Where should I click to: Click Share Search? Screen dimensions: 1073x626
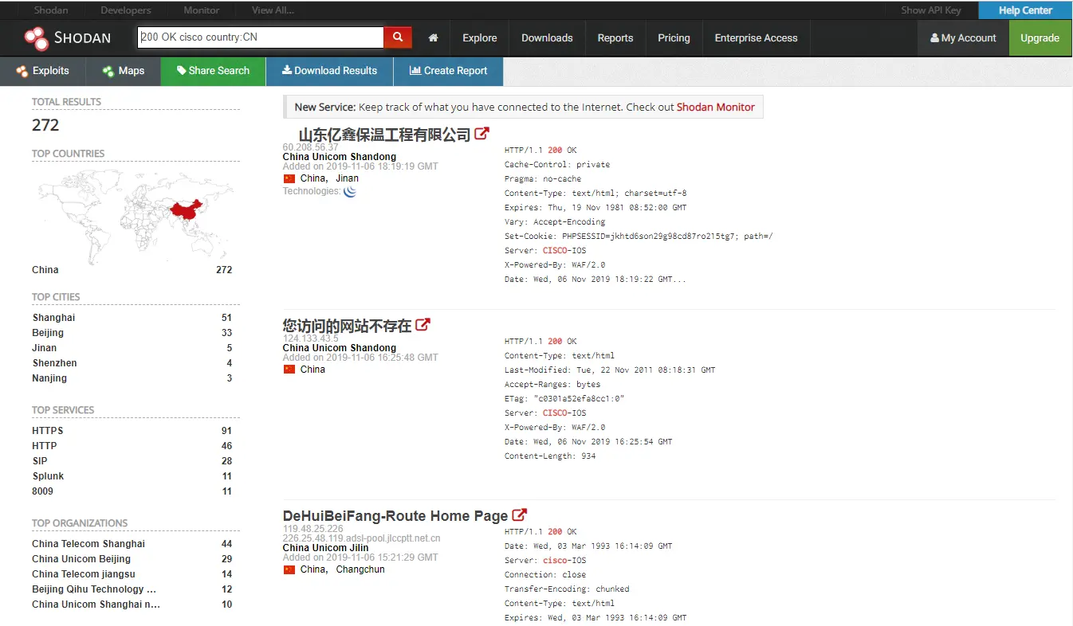coord(213,71)
